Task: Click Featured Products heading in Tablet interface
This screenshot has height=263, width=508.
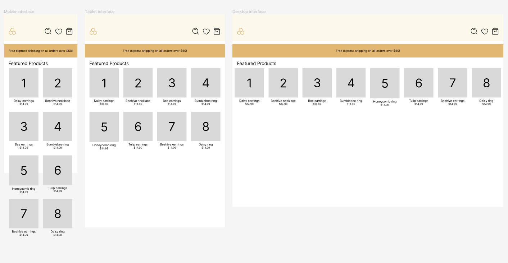Action: pyautogui.click(x=109, y=63)
